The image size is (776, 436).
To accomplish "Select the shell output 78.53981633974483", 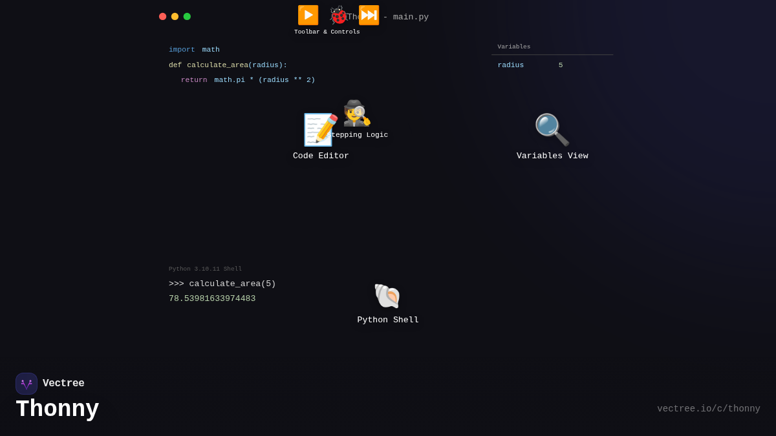I will 212,298.
